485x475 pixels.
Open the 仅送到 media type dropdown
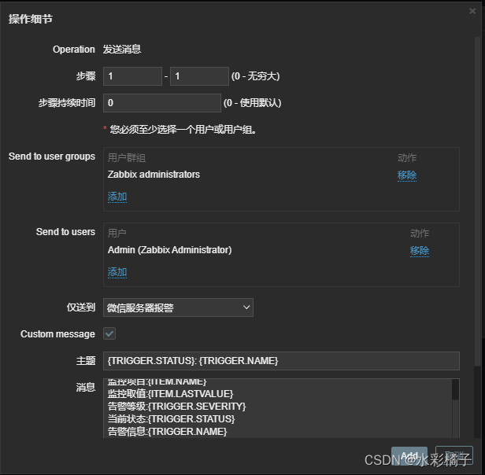[178, 307]
